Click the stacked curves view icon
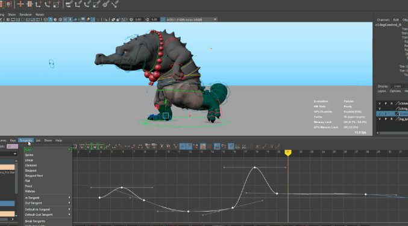The width and height of the screenshot is (408, 226). point(237,146)
